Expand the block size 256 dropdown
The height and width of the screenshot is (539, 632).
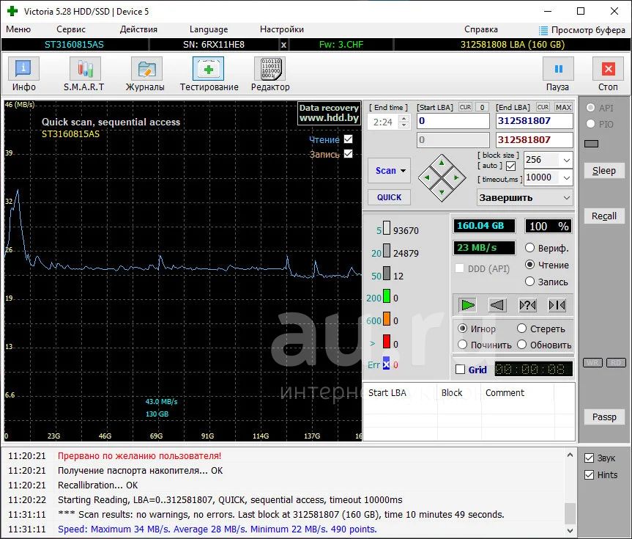click(x=566, y=160)
